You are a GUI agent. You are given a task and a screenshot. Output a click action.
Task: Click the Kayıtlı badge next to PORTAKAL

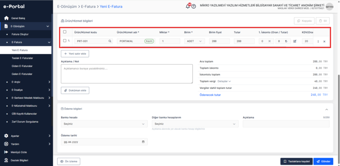[149, 41]
